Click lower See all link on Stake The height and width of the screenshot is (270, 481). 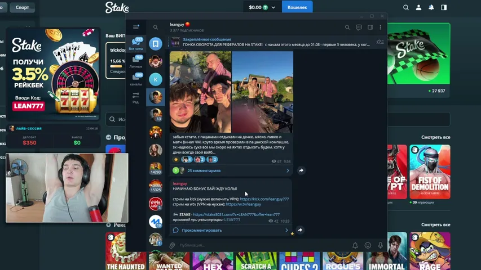click(435, 224)
